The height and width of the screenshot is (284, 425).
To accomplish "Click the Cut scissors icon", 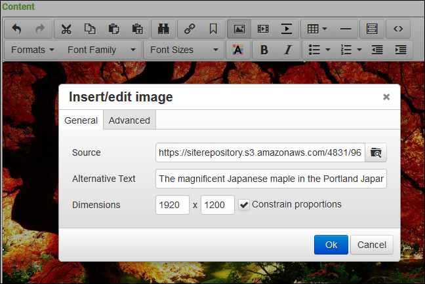I will (66, 29).
